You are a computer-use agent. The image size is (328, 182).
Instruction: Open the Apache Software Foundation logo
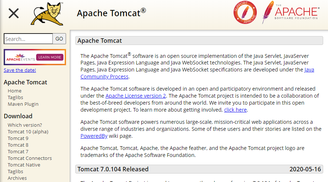291,12
